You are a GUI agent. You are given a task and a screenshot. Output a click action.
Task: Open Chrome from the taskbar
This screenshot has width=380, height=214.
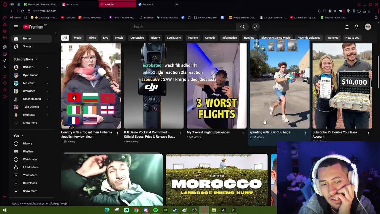(x=136, y=210)
